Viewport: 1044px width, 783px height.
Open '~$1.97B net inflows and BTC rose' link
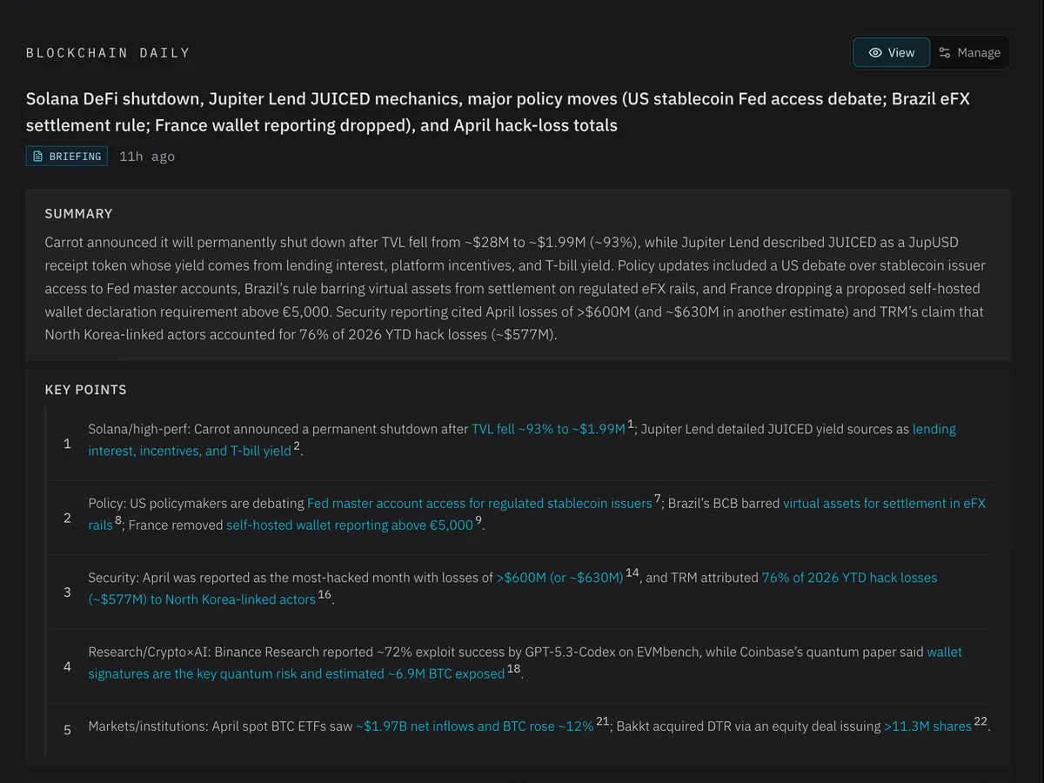[474, 726]
